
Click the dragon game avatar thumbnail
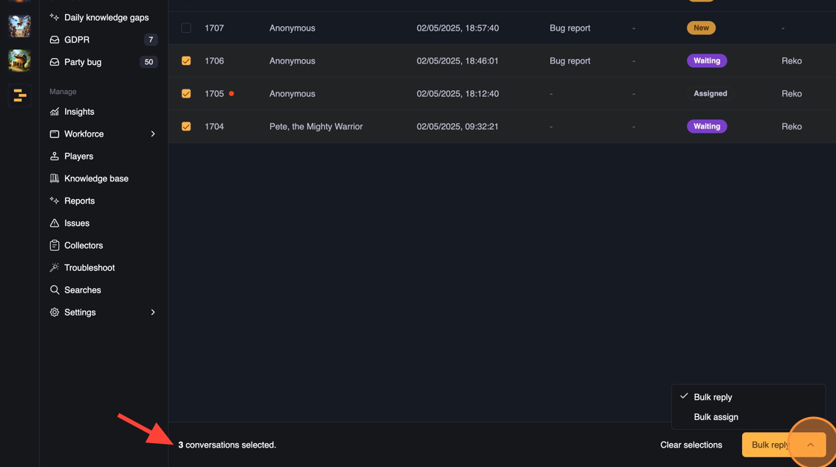pos(19,60)
